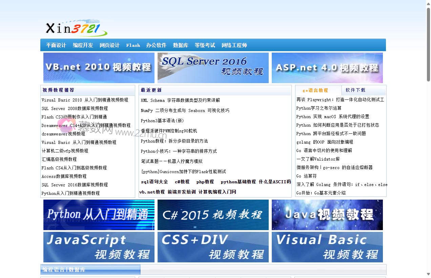Click the Xin3721 logo
Screen dimensions: 431x278
click(75, 27)
